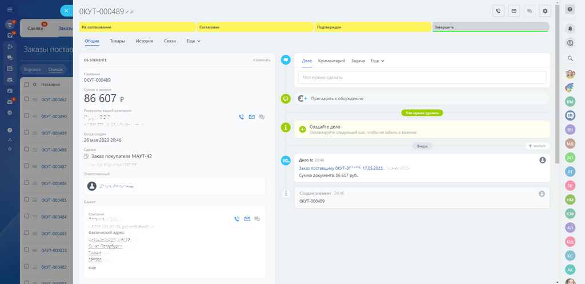The height and width of the screenshot is (284, 585).
Task: Open sitemap icon in left sidebar
Action: coord(10,139)
